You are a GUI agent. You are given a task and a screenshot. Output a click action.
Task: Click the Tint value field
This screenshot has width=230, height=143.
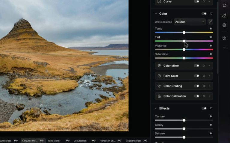pyautogui.click(x=211, y=37)
